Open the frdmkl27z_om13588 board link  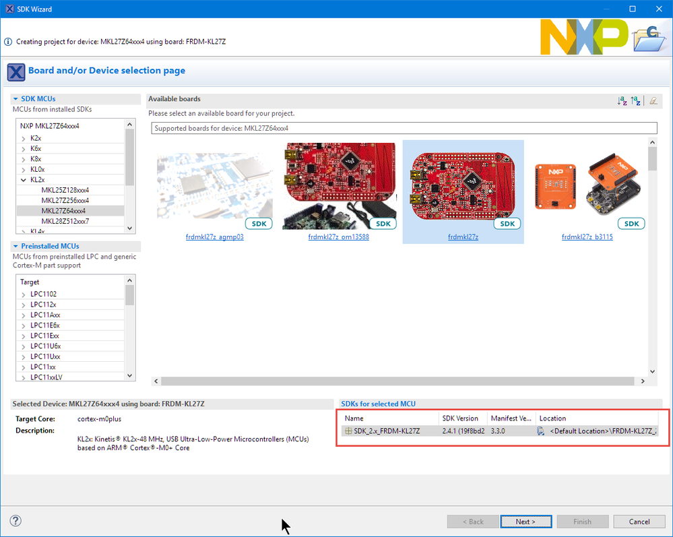339,237
